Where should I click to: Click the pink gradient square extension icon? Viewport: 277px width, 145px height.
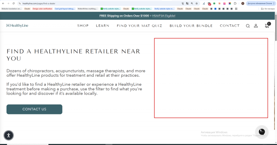tap(225, 3)
